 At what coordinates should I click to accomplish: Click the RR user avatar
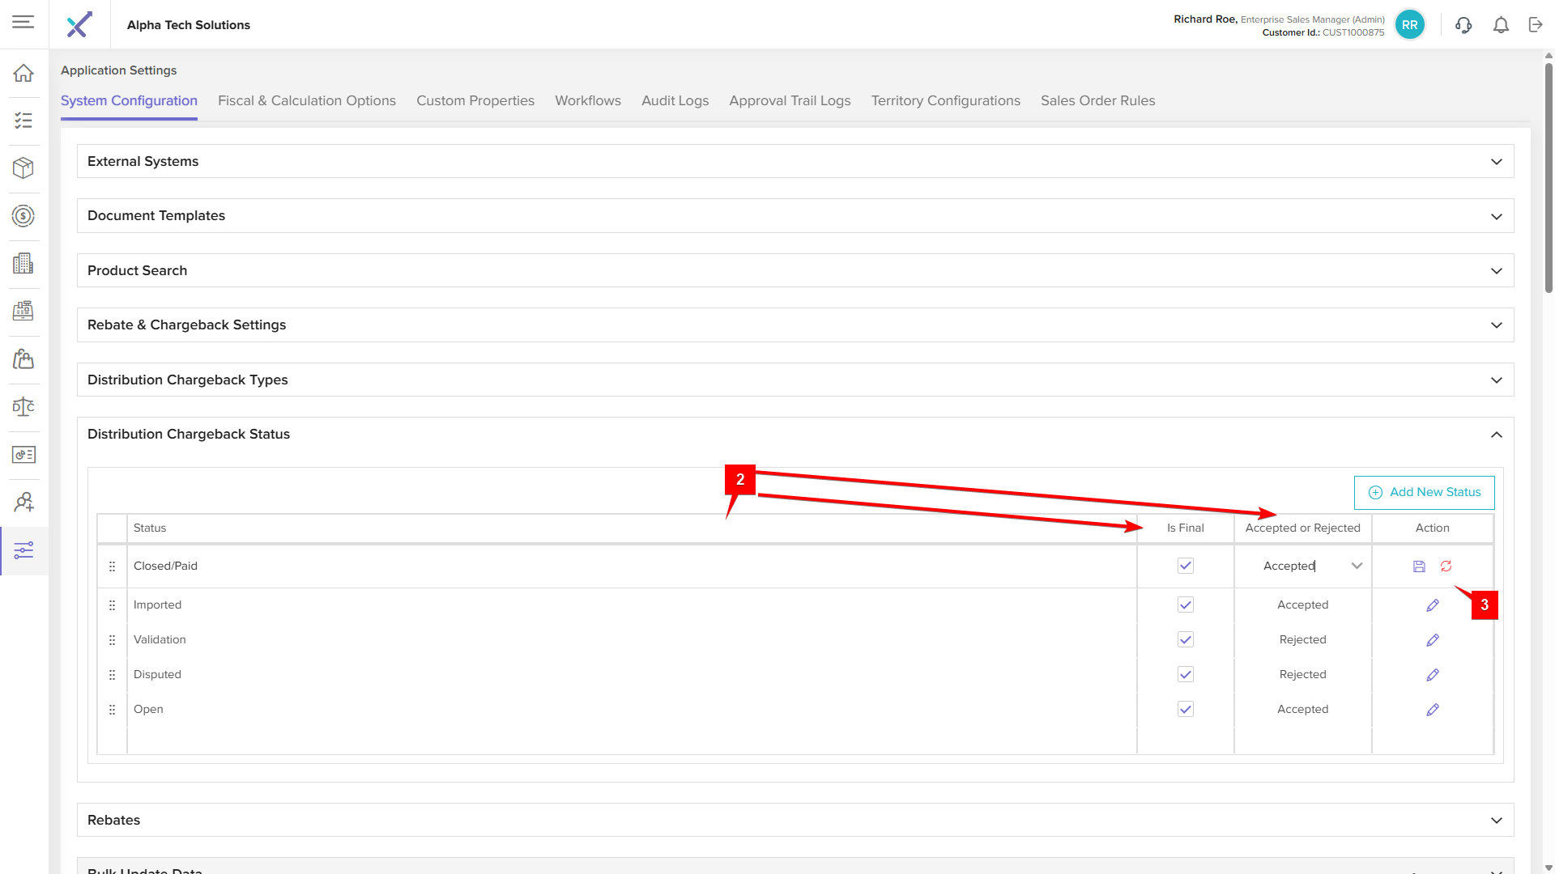pos(1409,25)
